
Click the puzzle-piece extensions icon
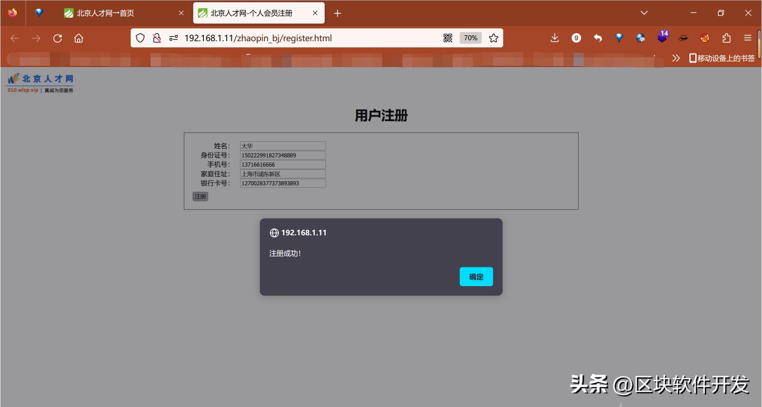(727, 38)
